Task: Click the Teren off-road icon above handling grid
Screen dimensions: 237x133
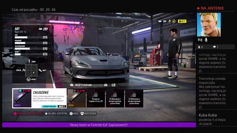Action: [x=29, y=61]
